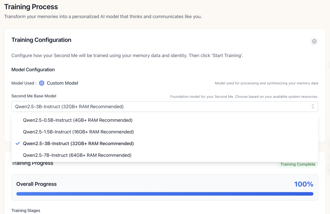The image size is (330, 214).
Task: Click the Custom Model label
Action: click(x=62, y=83)
